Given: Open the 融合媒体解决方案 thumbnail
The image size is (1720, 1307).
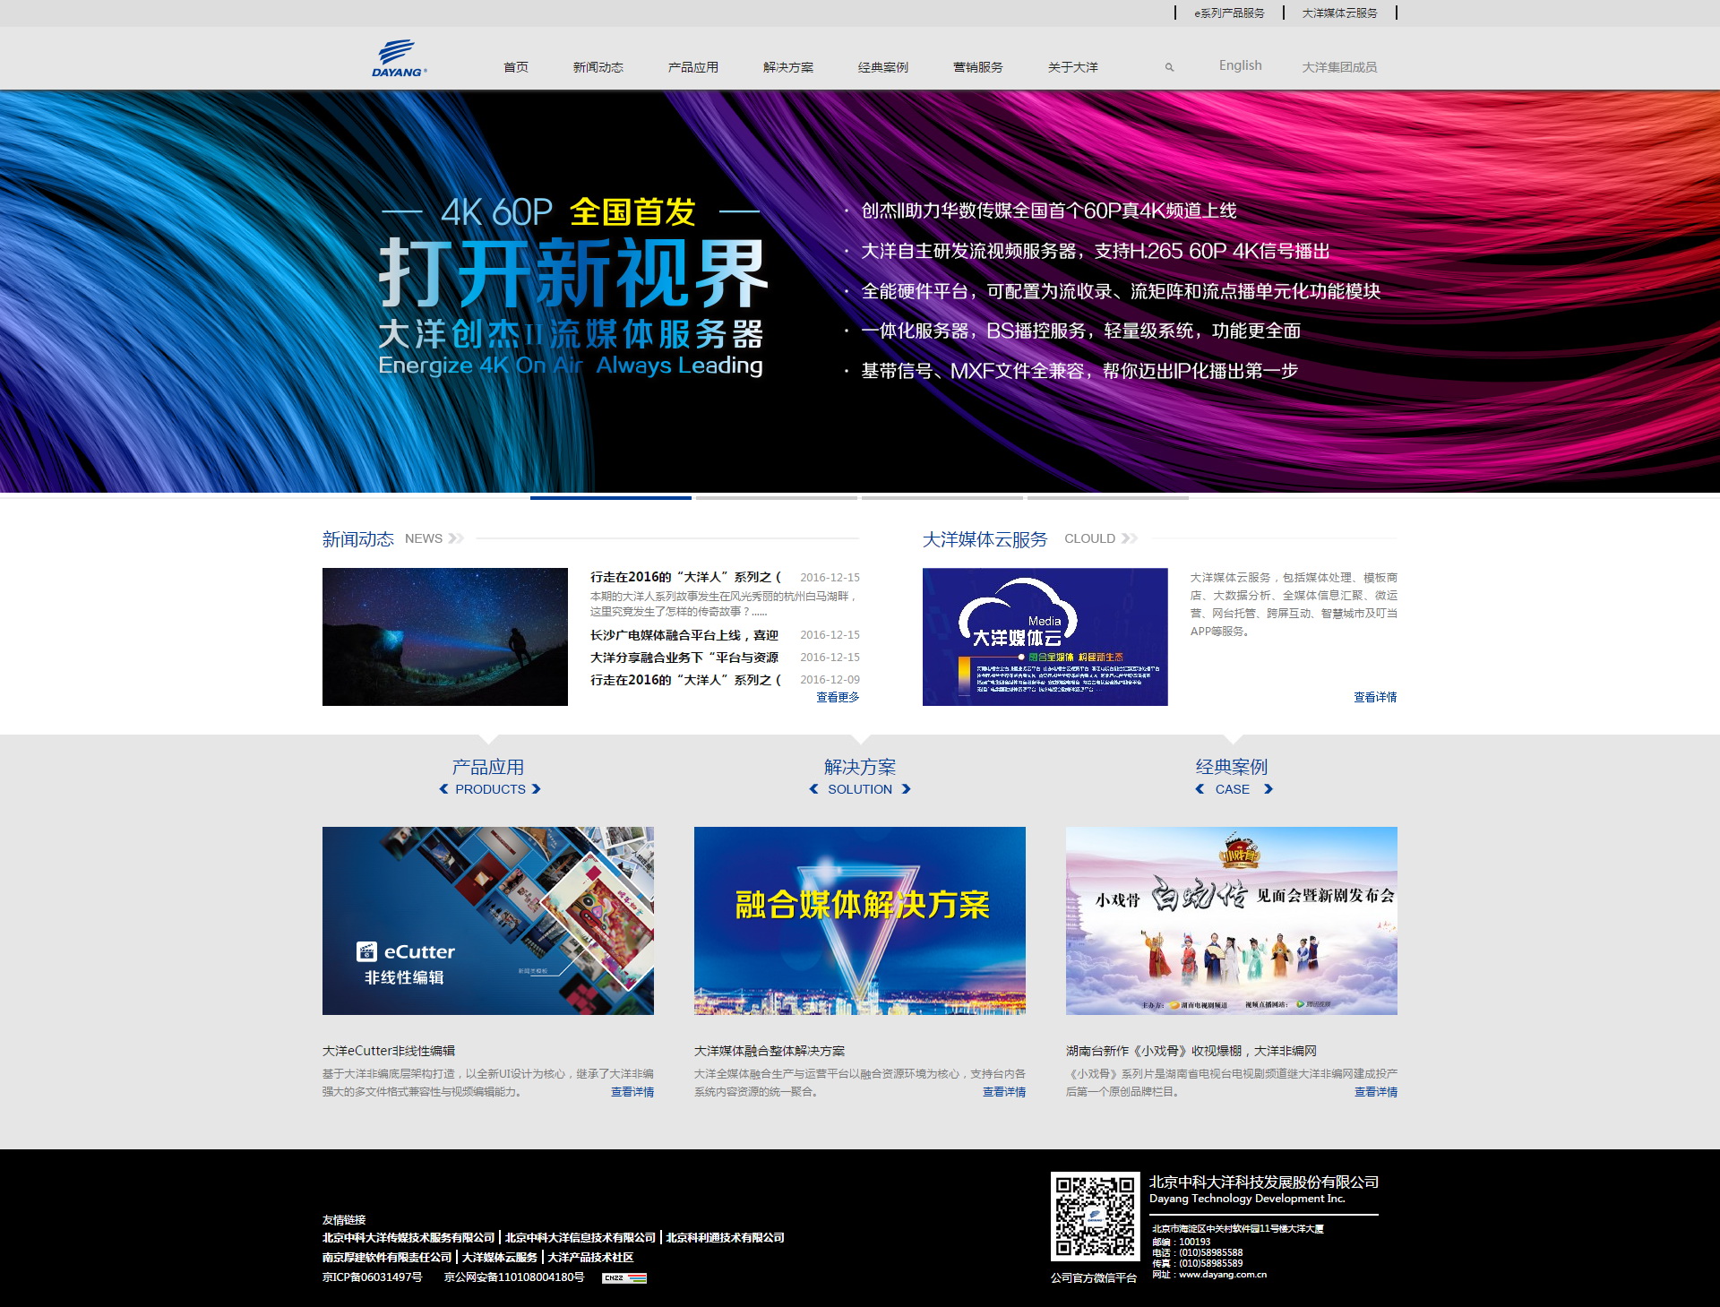Looking at the screenshot, I should pos(860,921).
